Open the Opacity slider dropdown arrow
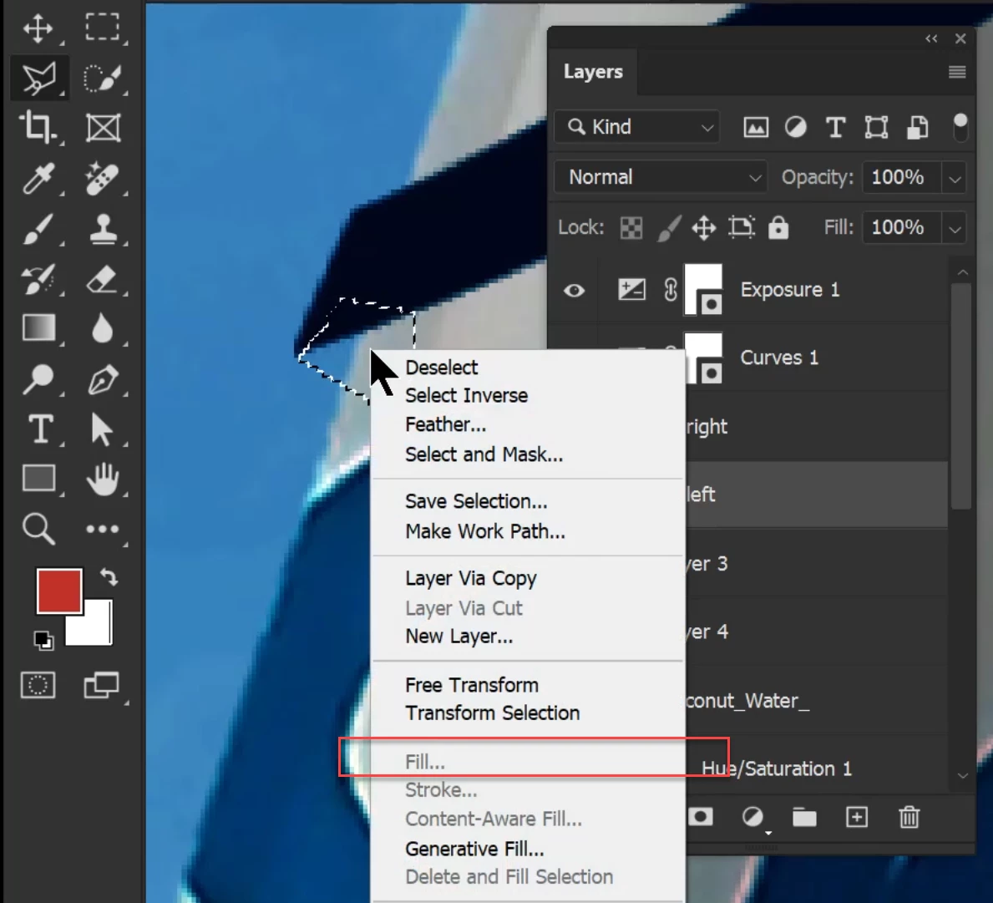The height and width of the screenshot is (903, 993). coord(955,178)
